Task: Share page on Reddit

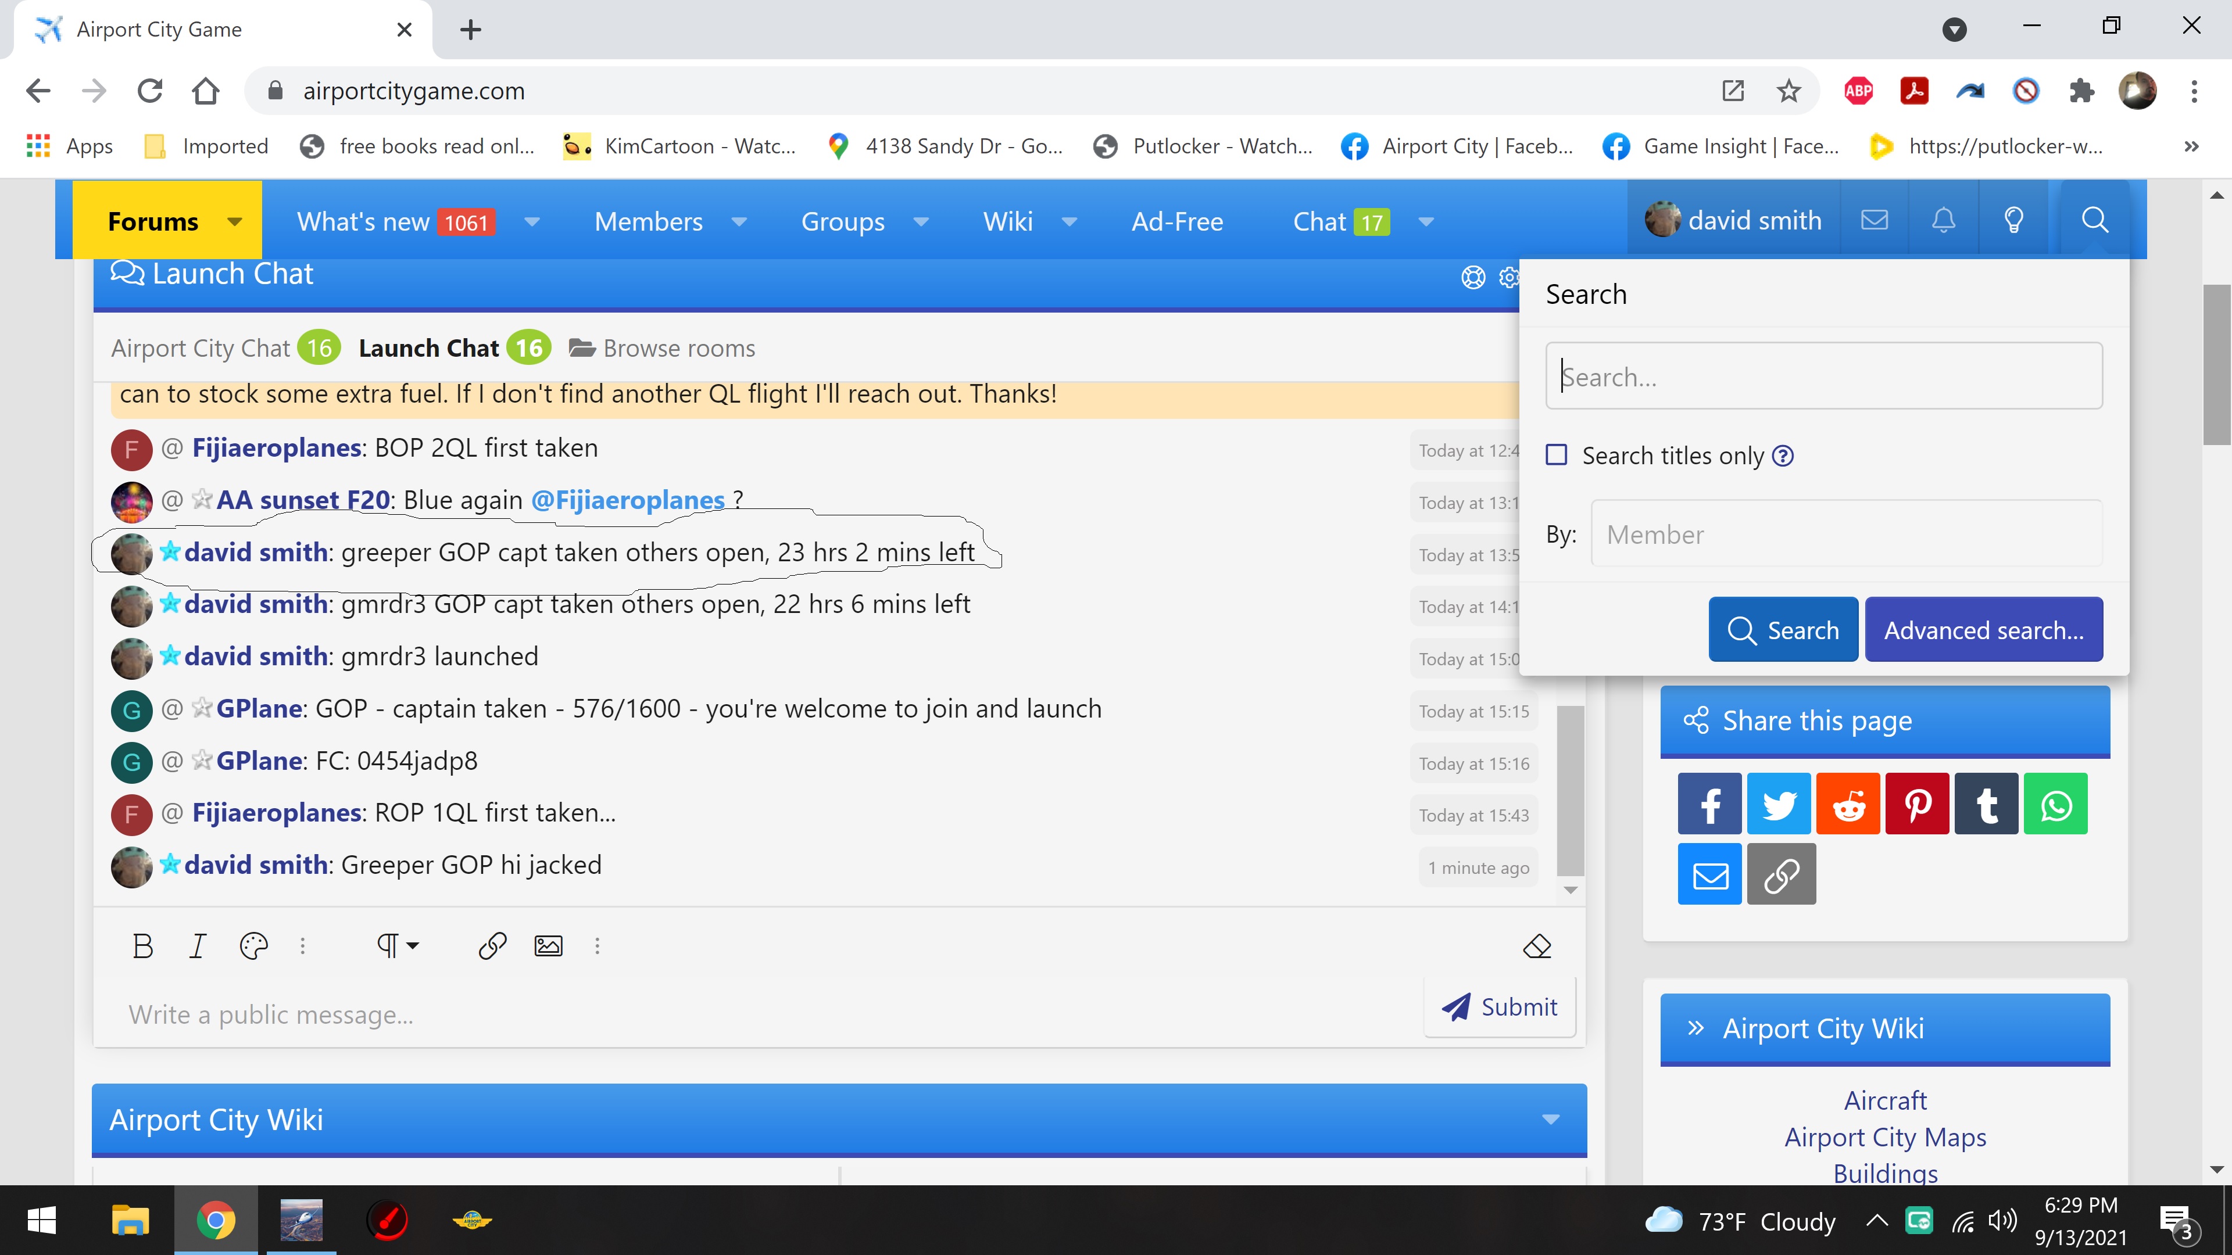Action: point(1848,805)
